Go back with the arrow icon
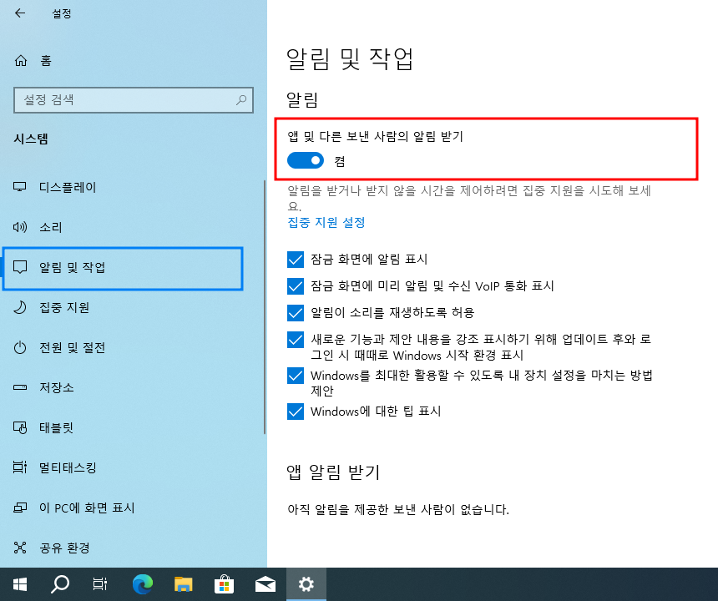Screen dimensions: 718x601 [20, 13]
